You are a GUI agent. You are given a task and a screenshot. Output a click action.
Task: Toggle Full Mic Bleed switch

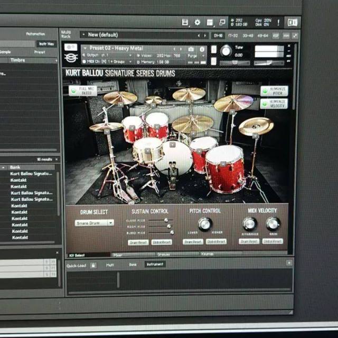pyautogui.click(x=83, y=91)
